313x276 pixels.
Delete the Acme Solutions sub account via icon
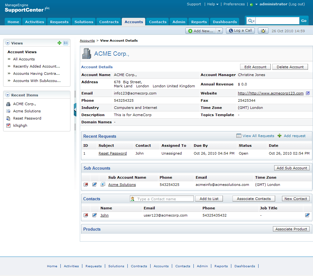86,185
